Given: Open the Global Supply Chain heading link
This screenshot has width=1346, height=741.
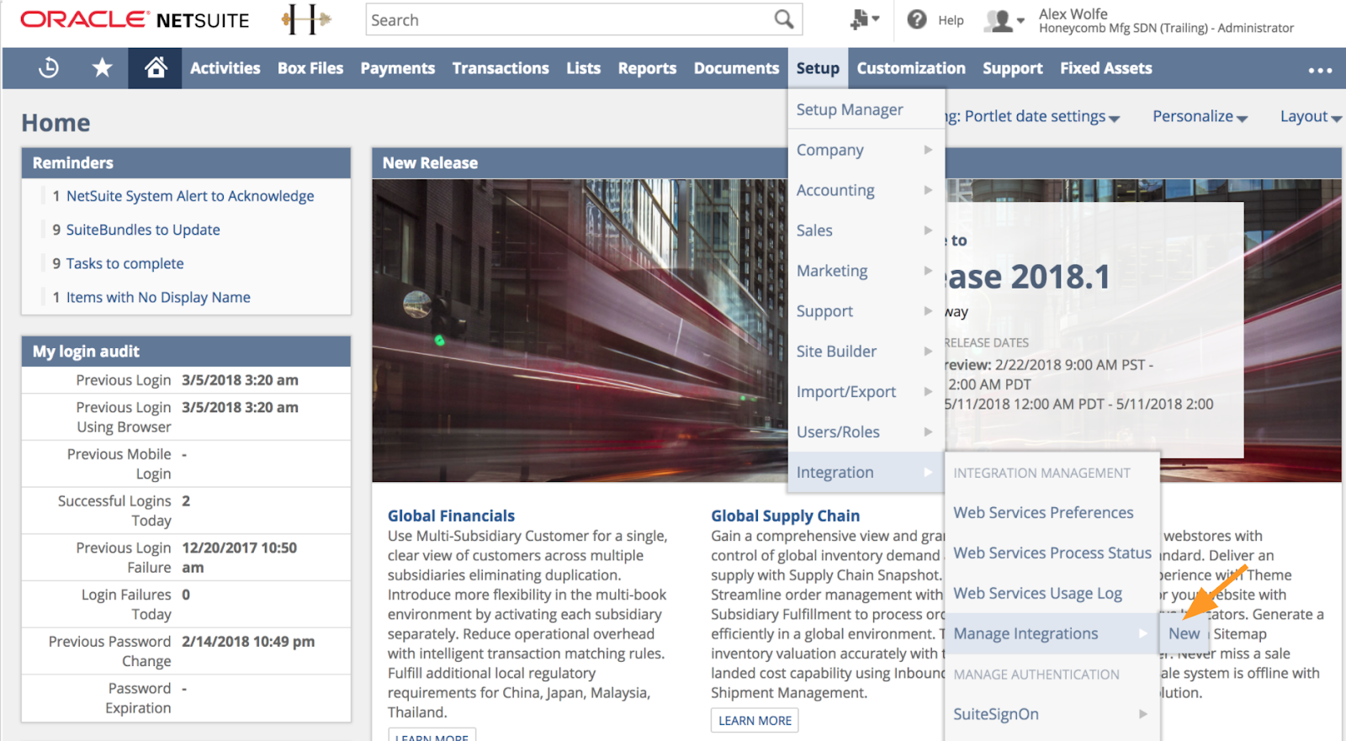Looking at the screenshot, I should coord(785,516).
